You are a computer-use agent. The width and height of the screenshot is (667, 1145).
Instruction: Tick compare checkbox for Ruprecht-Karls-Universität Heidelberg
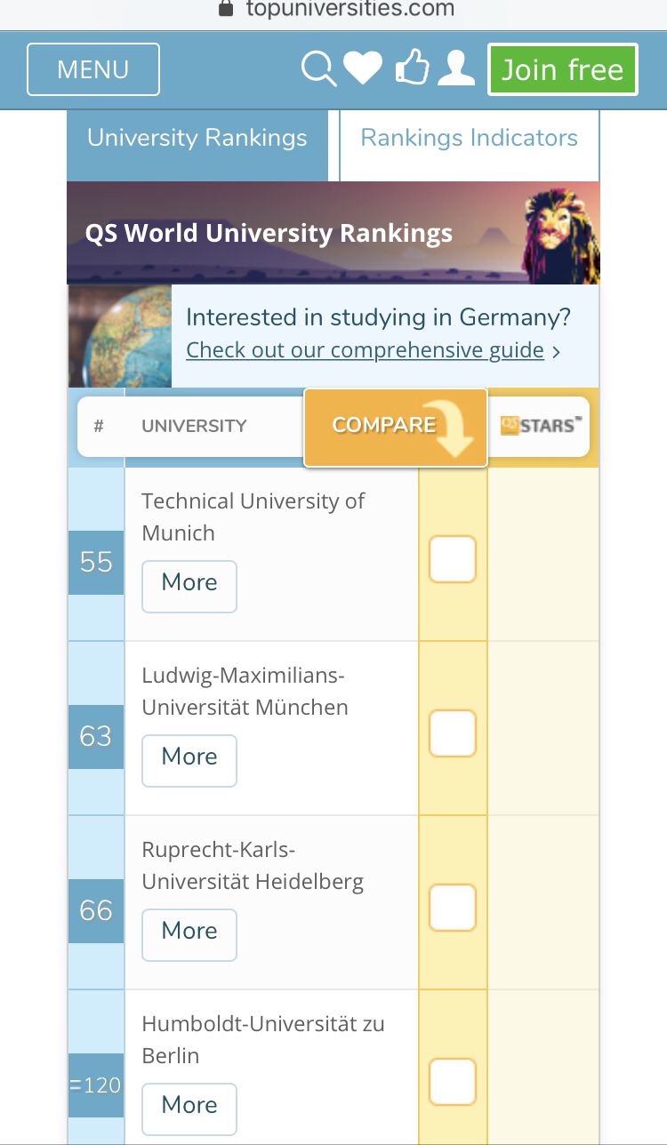point(453,908)
